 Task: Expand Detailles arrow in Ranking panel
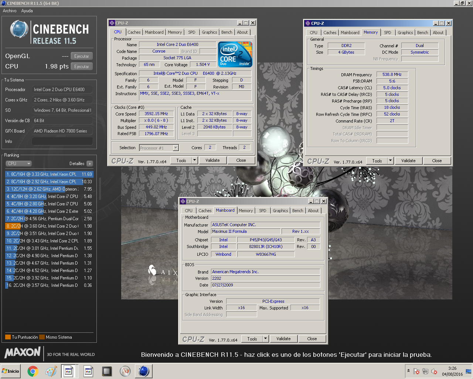90,164
